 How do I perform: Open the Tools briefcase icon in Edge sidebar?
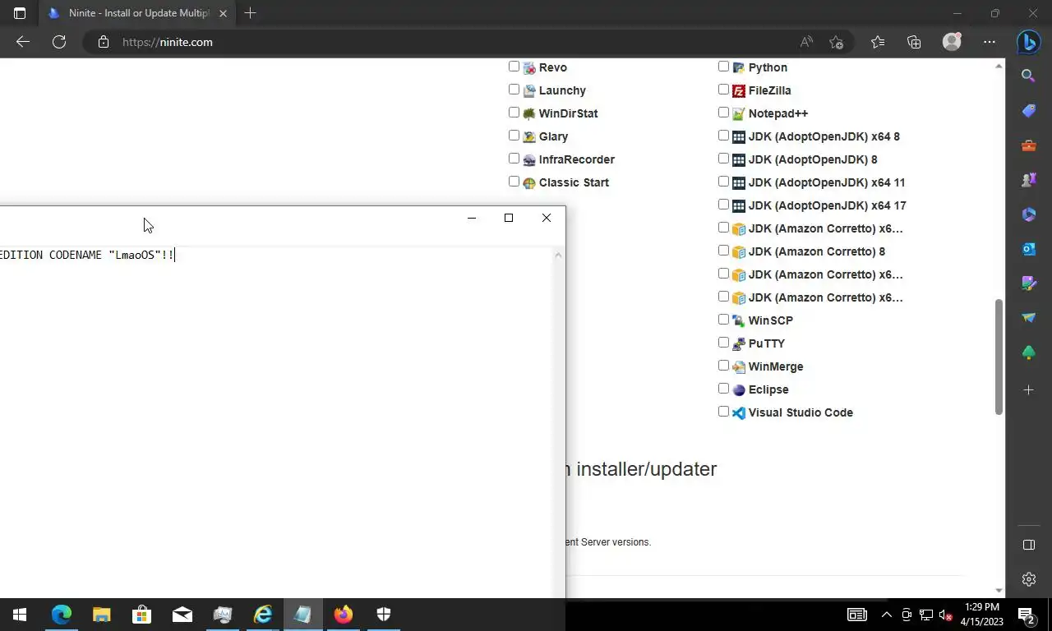(1028, 145)
